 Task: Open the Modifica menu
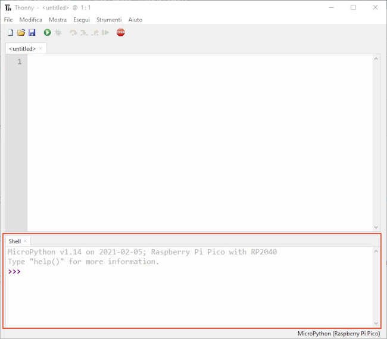pyautogui.click(x=31, y=20)
